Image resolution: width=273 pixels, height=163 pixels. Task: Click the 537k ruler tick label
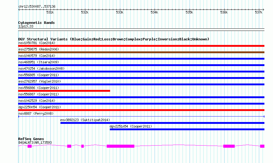(259, 12)
